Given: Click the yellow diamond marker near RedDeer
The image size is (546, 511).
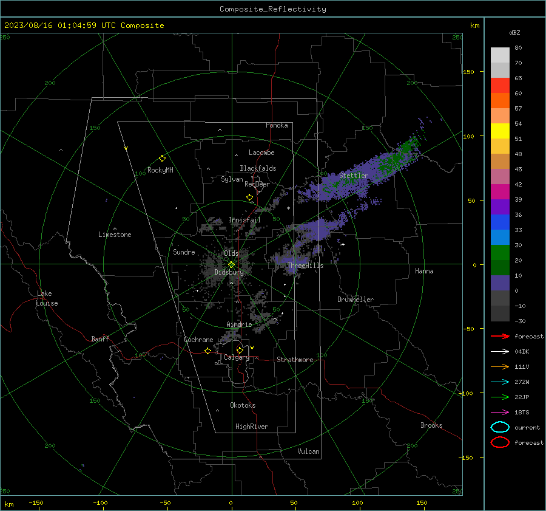Looking at the screenshot, I should (x=249, y=197).
